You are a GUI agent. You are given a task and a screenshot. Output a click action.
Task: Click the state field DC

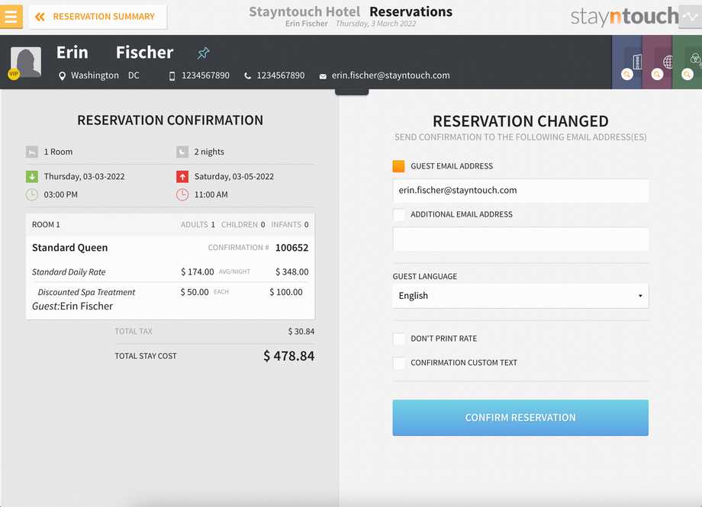click(134, 75)
